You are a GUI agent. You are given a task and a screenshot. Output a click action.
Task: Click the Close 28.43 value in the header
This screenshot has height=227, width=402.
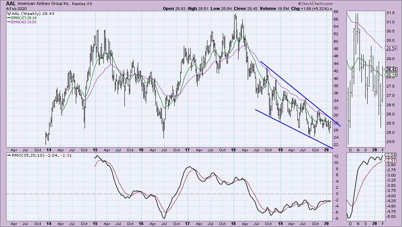(x=245, y=8)
